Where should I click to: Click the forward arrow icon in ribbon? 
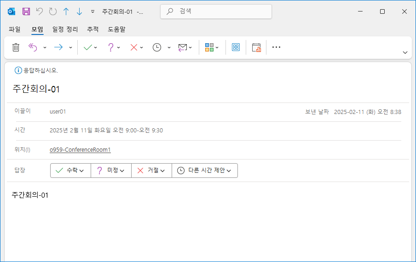58,47
